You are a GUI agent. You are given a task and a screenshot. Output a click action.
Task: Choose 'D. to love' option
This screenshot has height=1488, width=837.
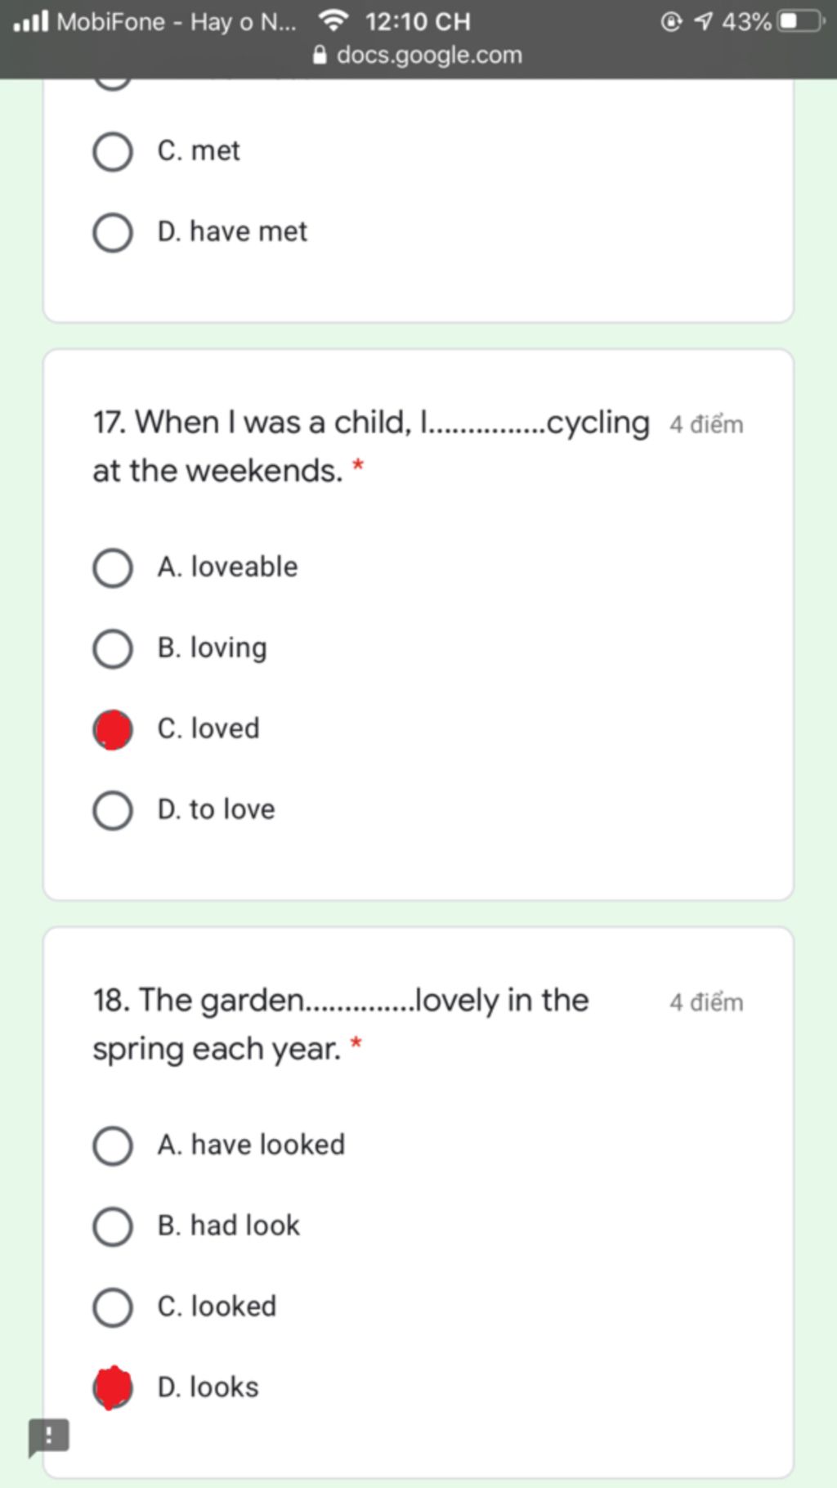click(113, 810)
